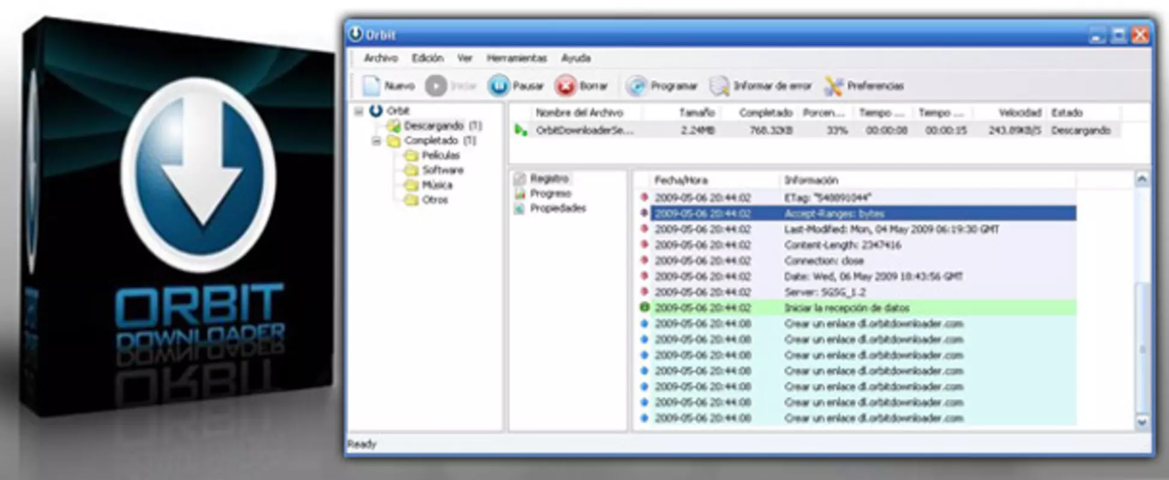
Task: Click the Pausar button label
Action: [x=528, y=86]
